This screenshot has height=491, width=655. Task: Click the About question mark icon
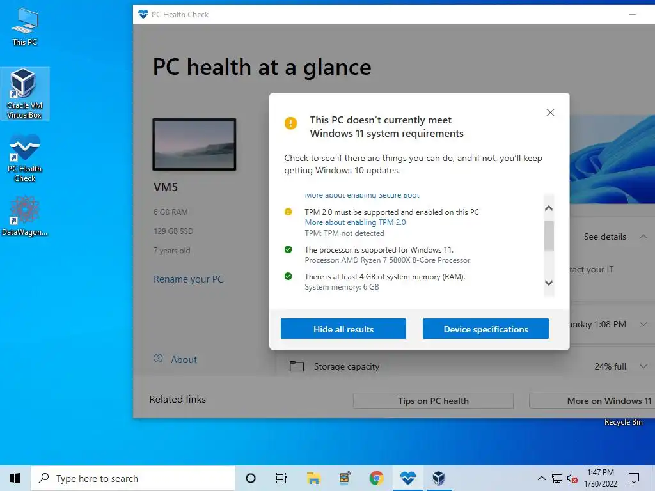click(158, 358)
